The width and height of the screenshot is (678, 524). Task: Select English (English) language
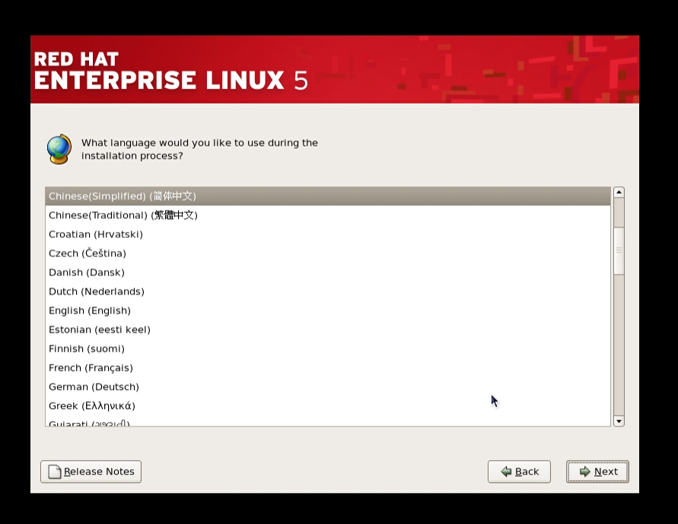point(328,310)
